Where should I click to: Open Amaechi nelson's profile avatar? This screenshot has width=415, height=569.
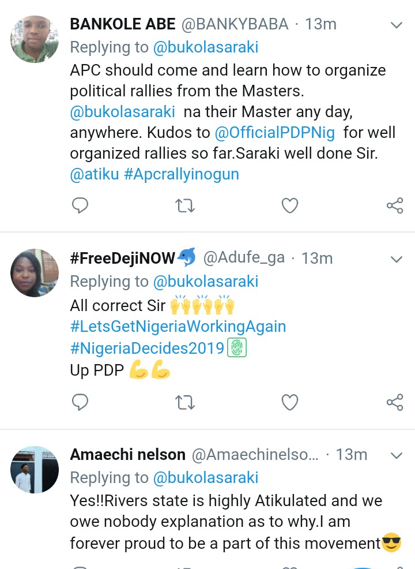pos(35,470)
